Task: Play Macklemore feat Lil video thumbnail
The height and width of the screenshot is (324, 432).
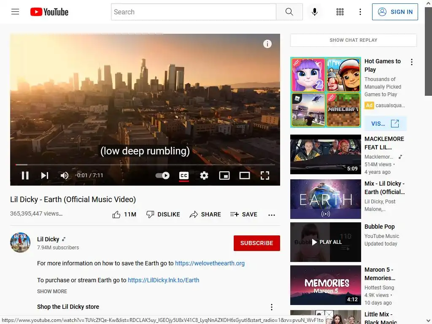Action: pyautogui.click(x=325, y=154)
